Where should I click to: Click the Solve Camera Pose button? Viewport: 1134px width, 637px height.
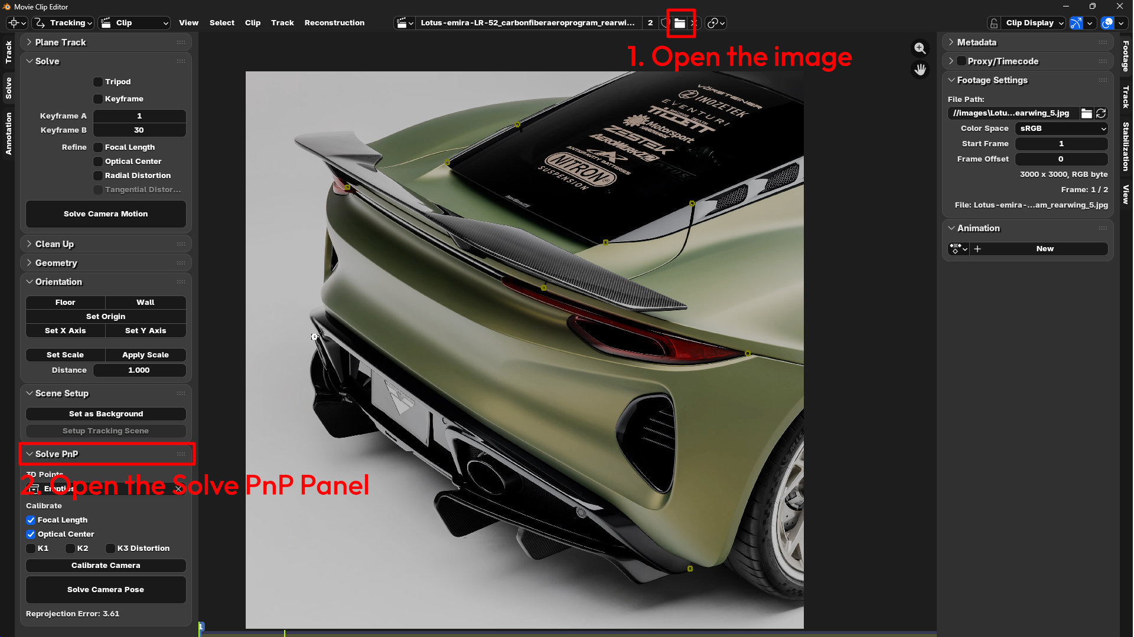pyautogui.click(x=106, y=590)
